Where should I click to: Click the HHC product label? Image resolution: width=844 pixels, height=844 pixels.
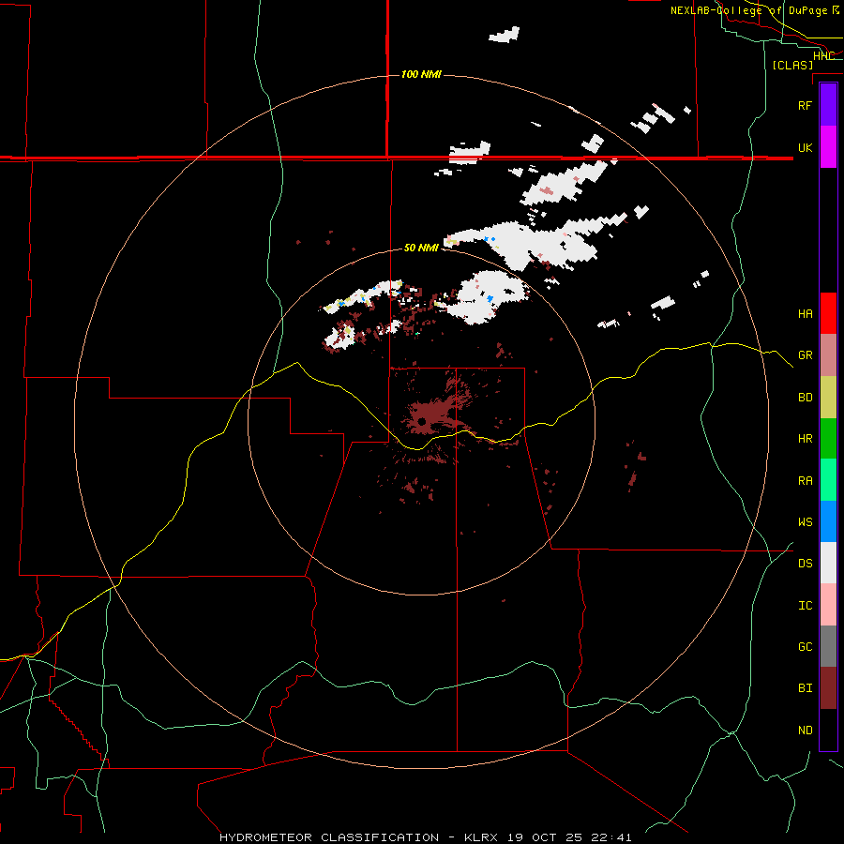823,56
